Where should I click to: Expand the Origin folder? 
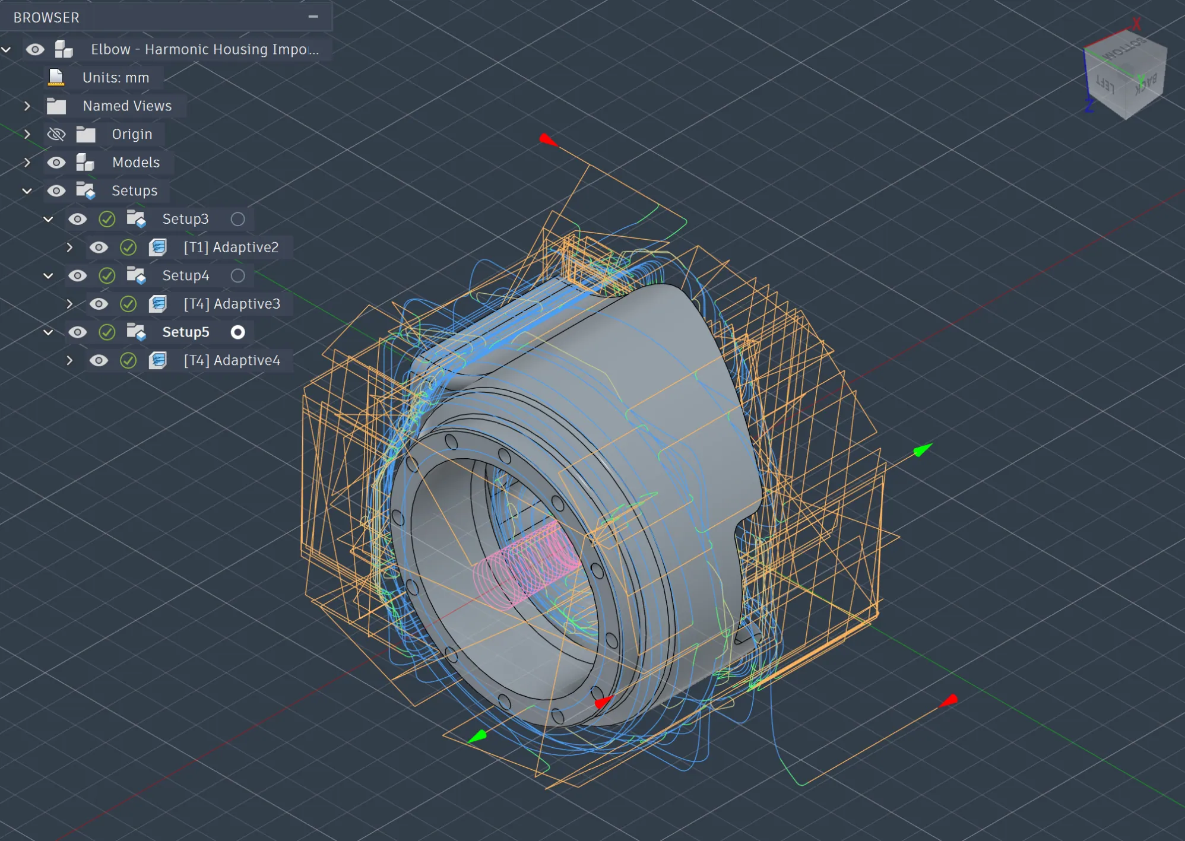(x=27, y=134)
